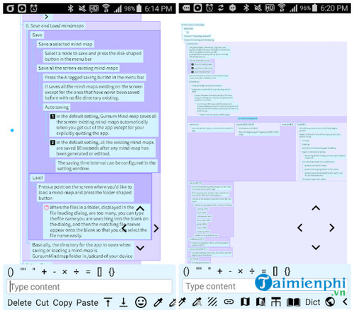Screen dimensions: 354x313
Task: Tap the chain link icon
Action: (x=229, y=302)
